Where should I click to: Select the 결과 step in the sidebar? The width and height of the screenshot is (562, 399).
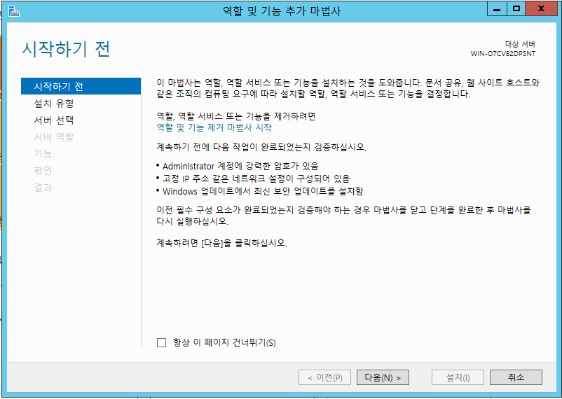pyautogui.click(x=43, y=188)
